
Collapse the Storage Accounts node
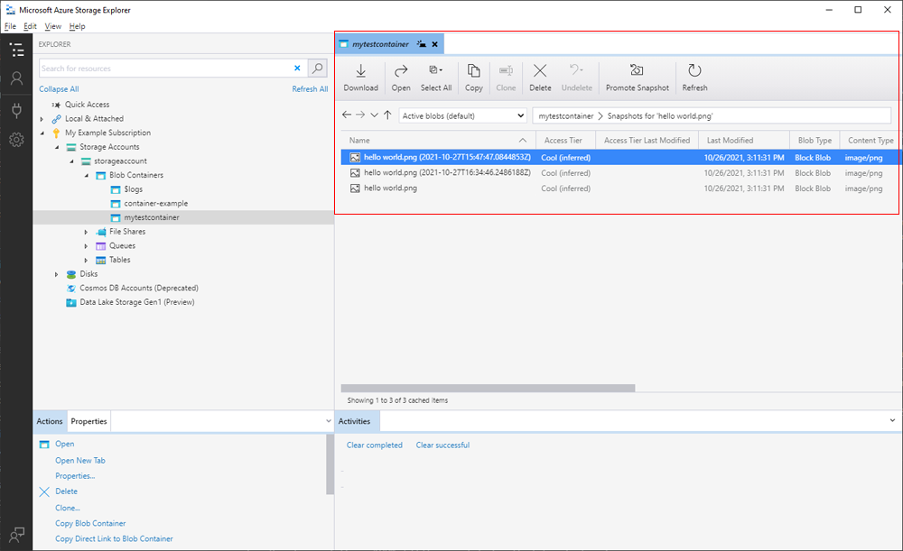coord(56,147)
